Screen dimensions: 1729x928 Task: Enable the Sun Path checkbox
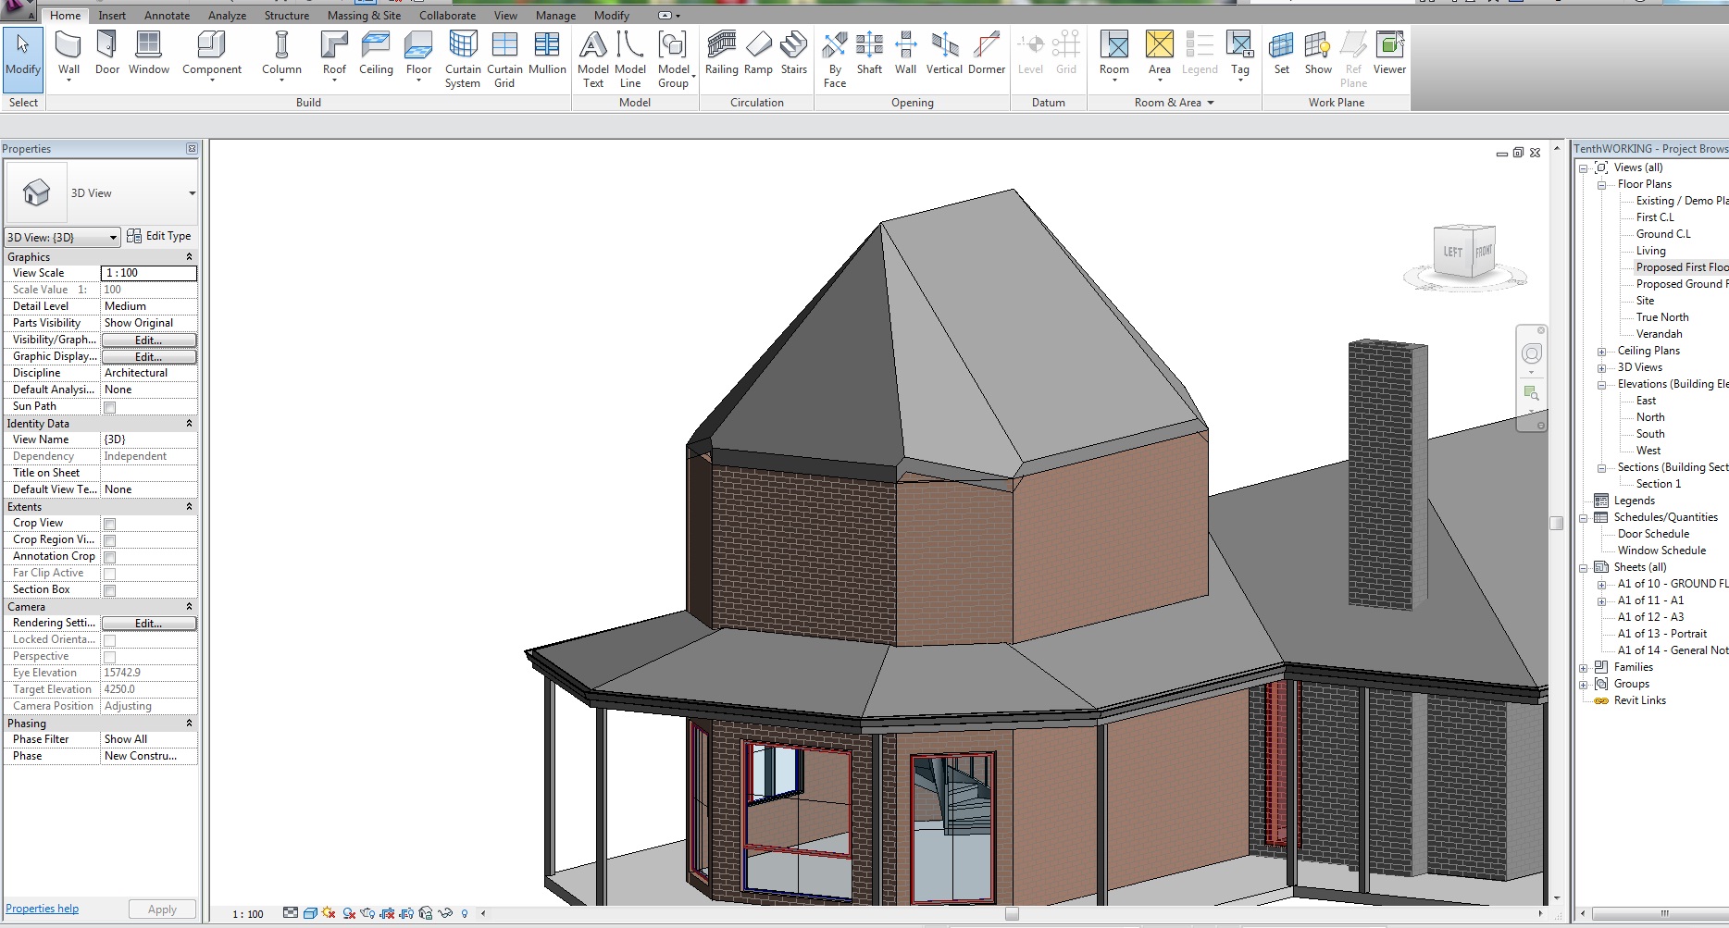pos(110,407)
